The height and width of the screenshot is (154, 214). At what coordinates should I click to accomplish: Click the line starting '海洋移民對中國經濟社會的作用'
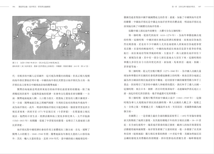coord(53,130)
